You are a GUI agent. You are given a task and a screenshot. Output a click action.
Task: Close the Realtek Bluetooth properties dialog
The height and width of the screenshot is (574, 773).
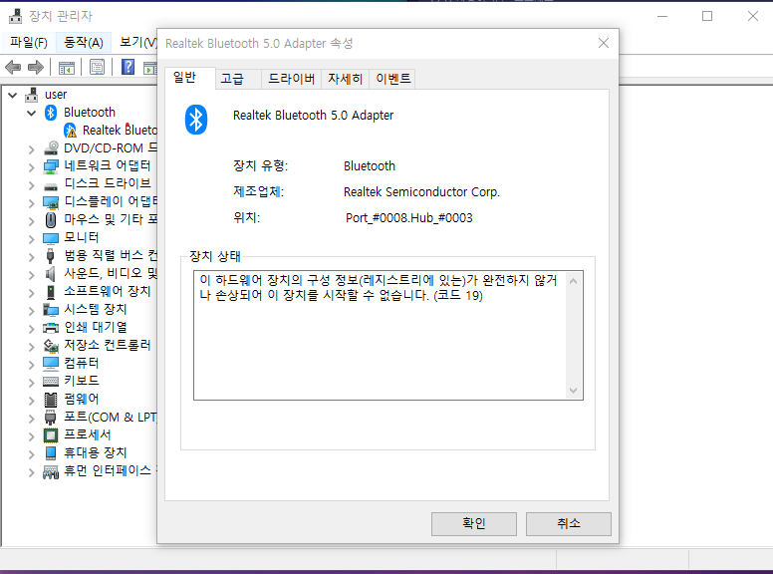pos(604,44)
